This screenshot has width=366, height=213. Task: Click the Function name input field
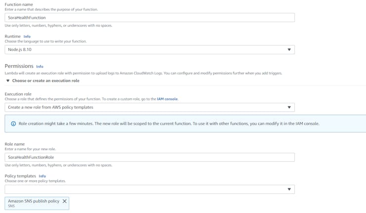(149, 17)
